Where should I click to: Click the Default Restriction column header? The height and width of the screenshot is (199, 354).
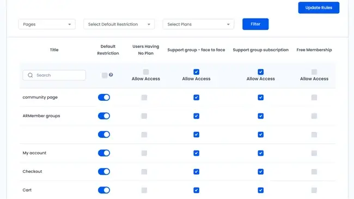click(108, 50)
